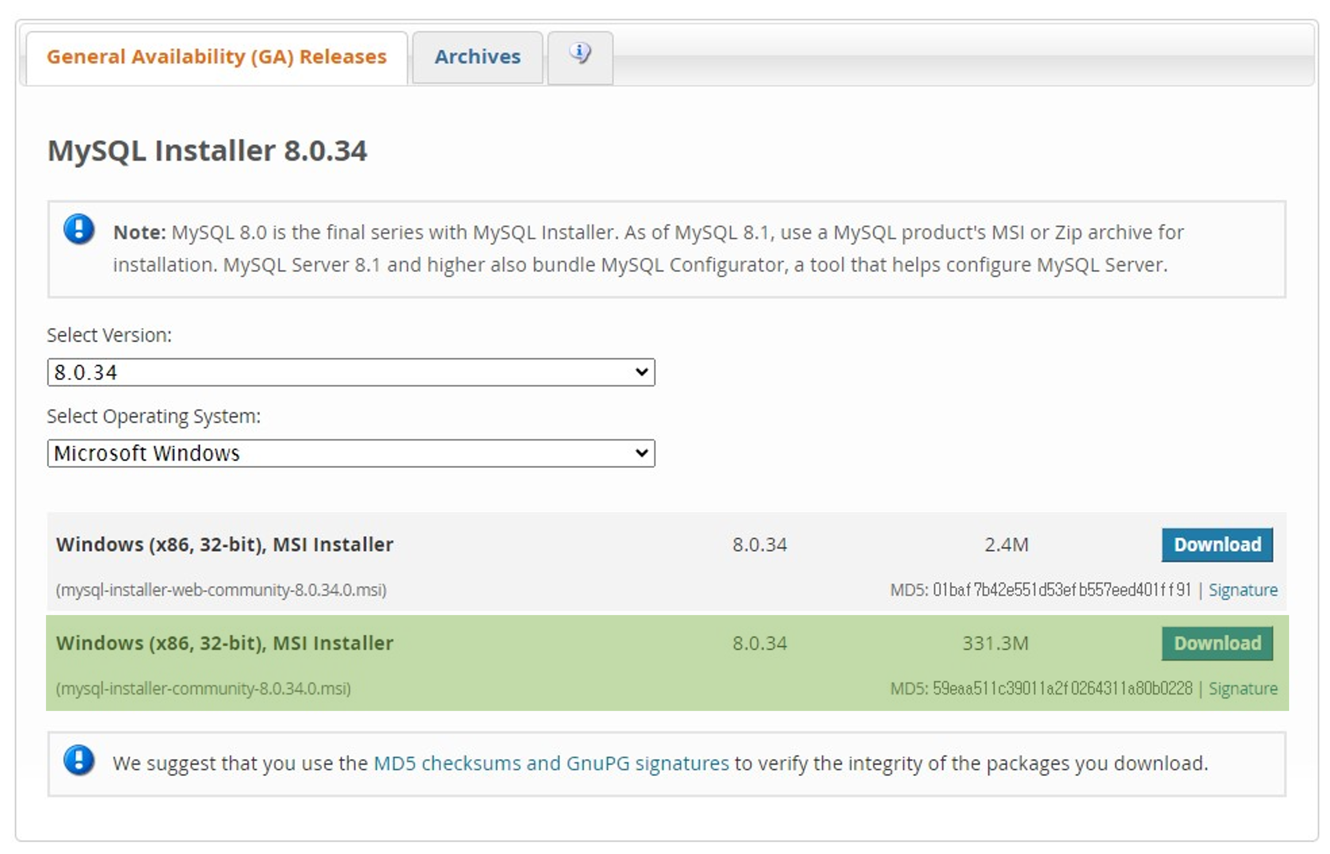Click the highlighted green Windows MSI Installer title
The height and width of the screenshot is (854, 1330).
[x=224, y=643]
